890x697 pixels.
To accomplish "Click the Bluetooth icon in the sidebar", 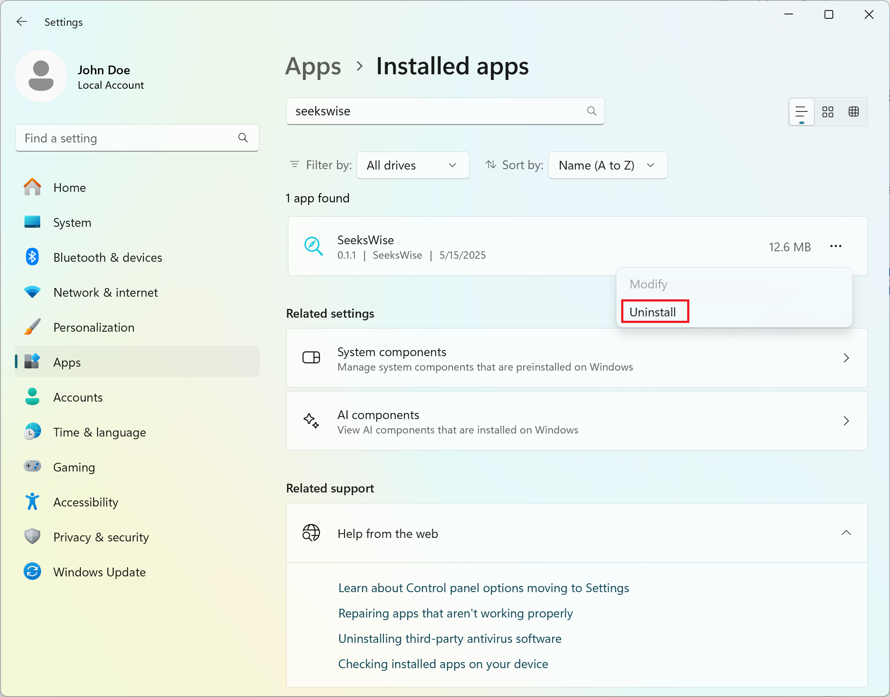I will (32, 257).
